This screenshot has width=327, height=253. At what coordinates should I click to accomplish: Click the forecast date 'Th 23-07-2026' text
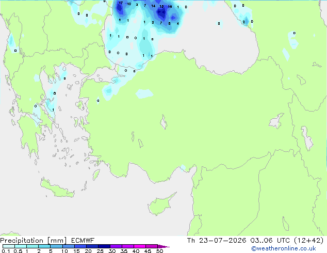[x=217, y=241]
